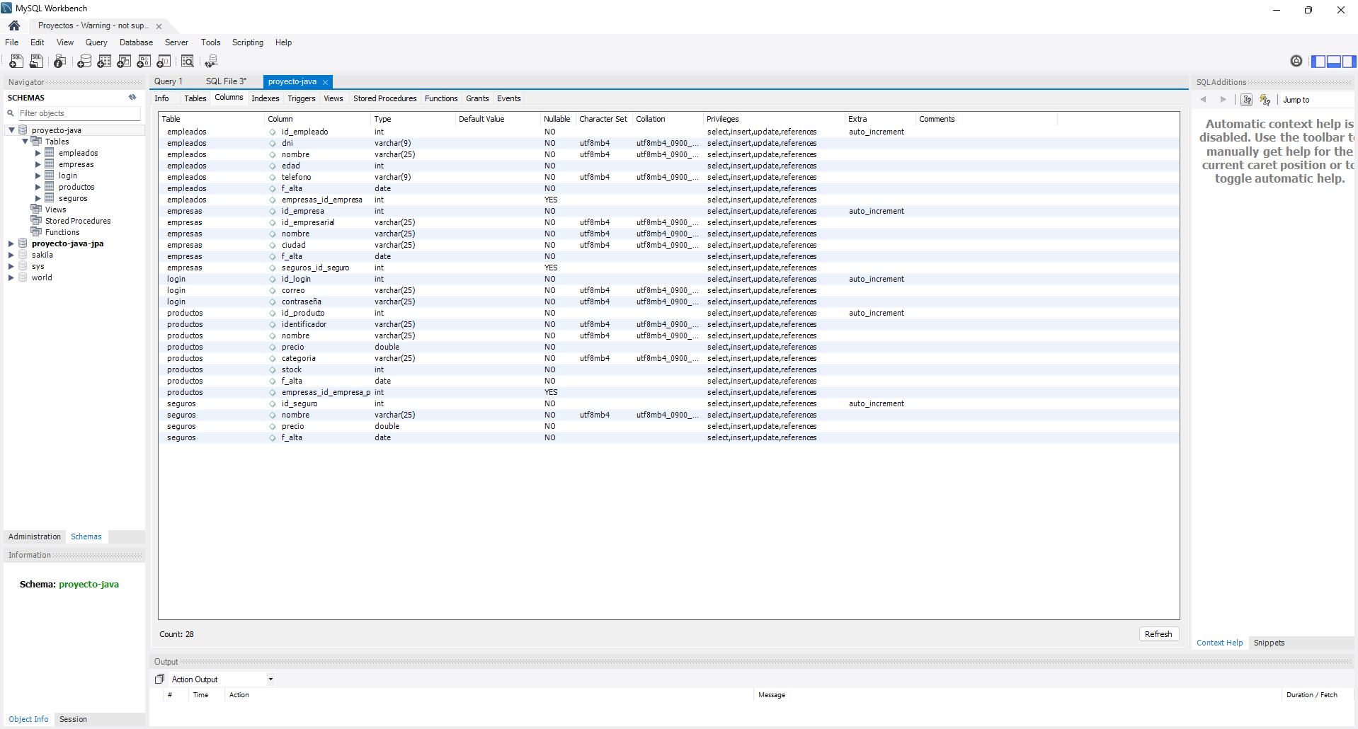This screenshot has height=729, width=1358.
Task: Create a new function toolbar icon
Action: click(x=164, y=62)
